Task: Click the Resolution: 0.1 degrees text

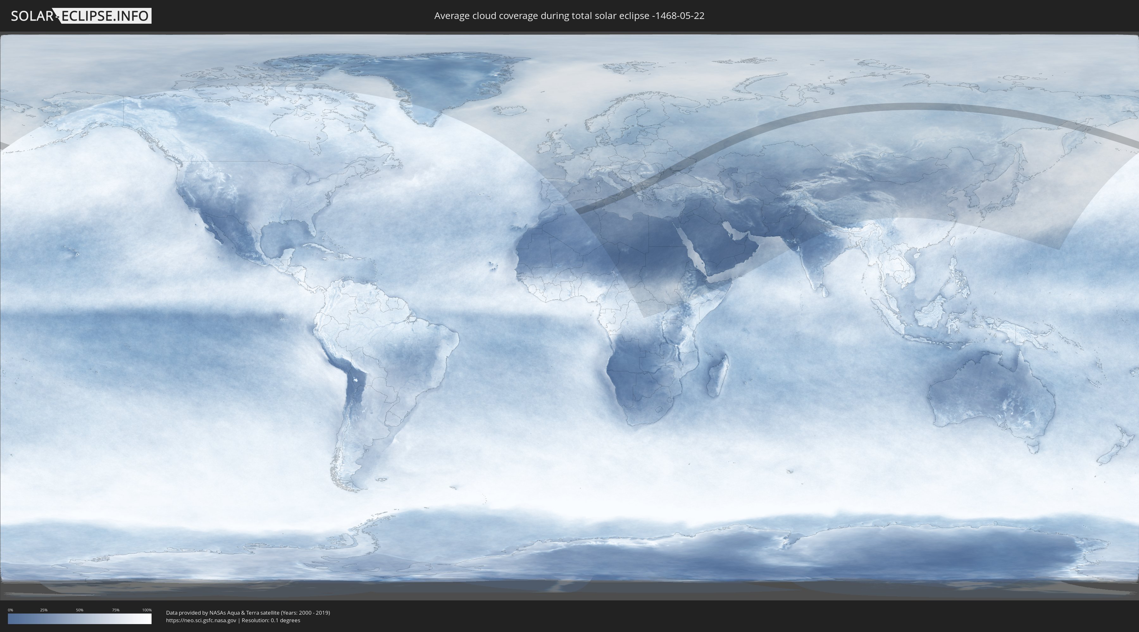Action: tap(271, 620)
